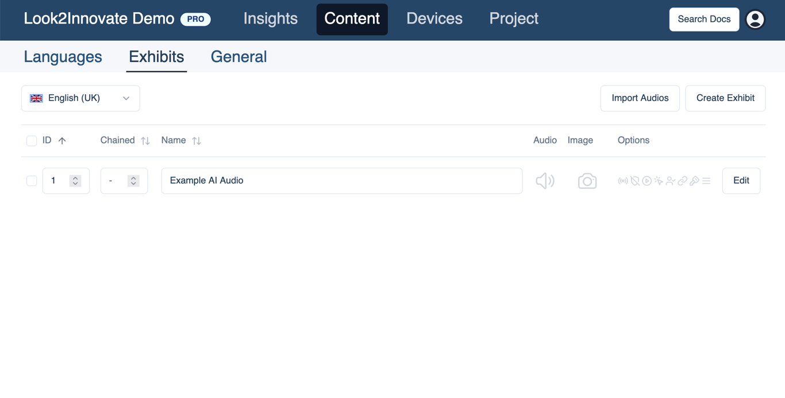Open the English (UK) language dropdown
785x398 pixels.
(x=80, y=98)
